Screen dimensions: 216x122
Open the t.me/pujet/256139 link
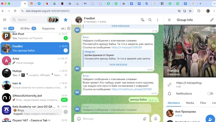(x=127, y=47)
